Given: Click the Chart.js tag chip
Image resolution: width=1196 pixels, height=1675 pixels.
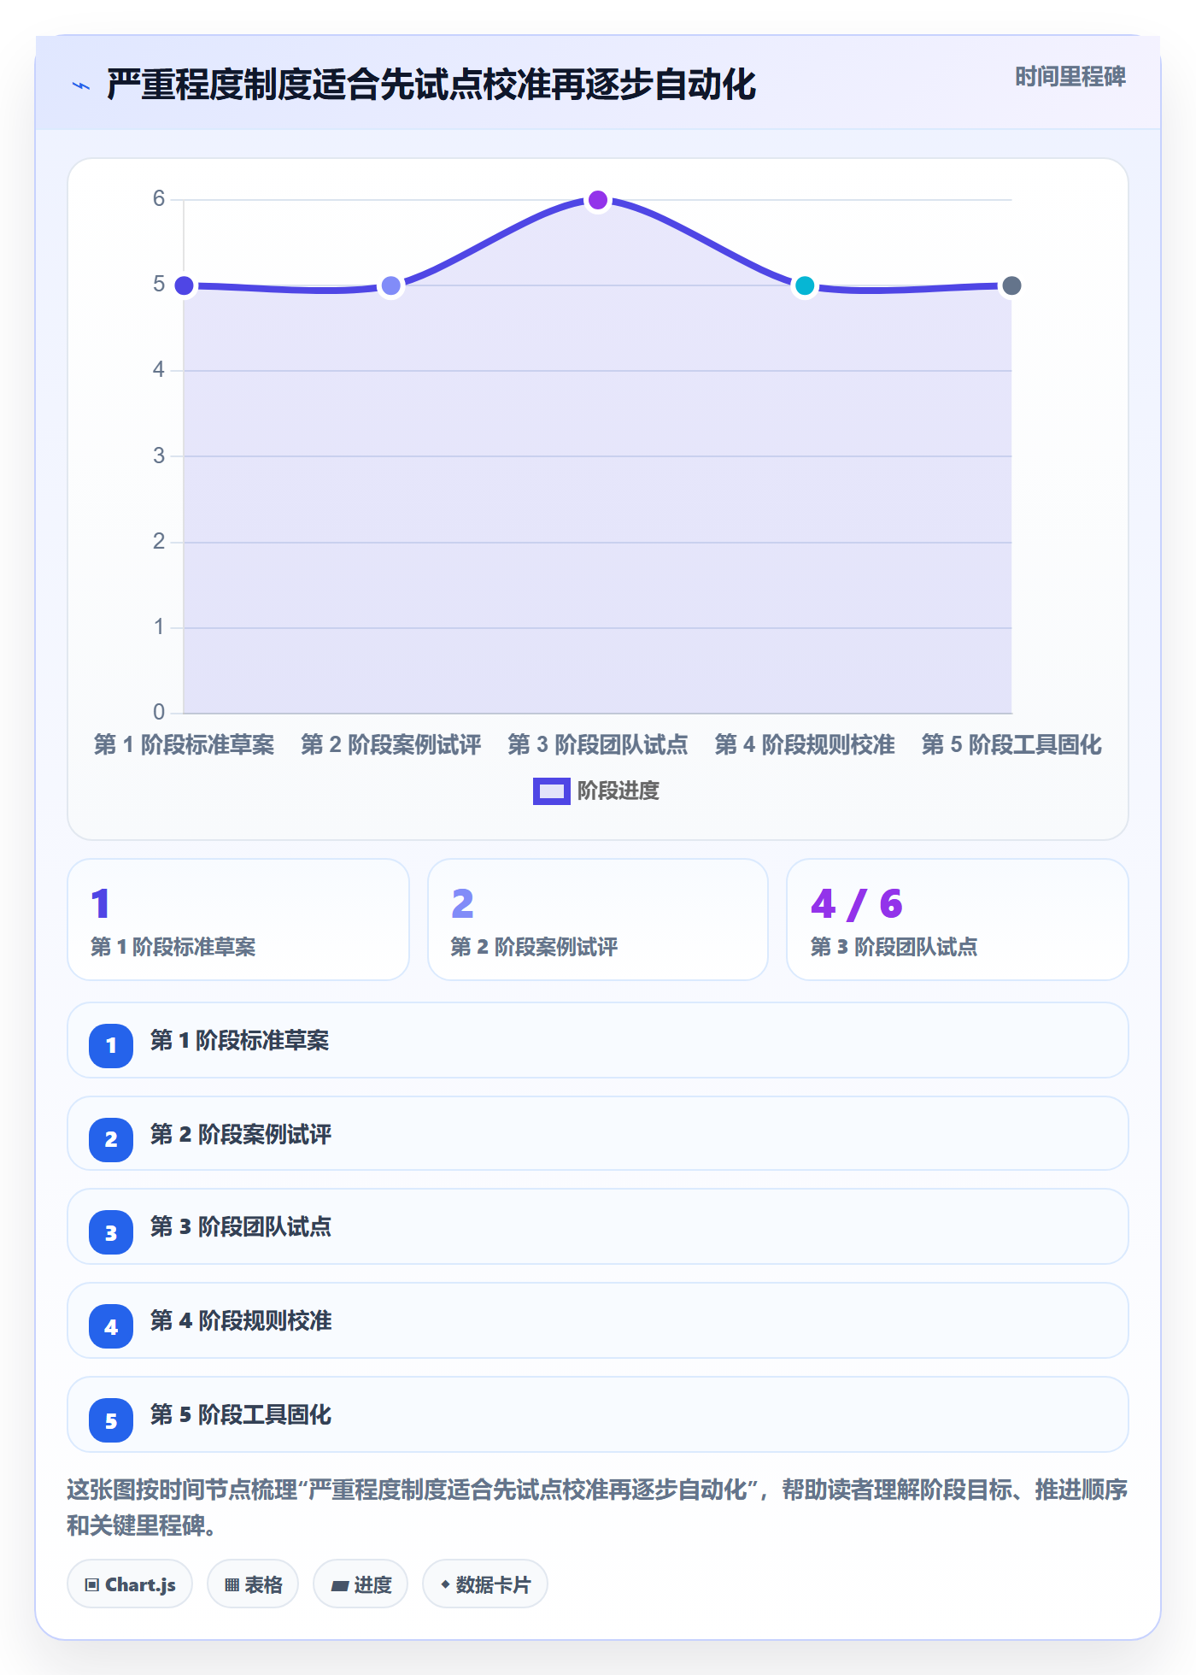Looking at the screenshot, I should pos(130,1584).
